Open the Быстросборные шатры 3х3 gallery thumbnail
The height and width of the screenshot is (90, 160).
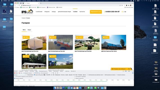click(34, 42)
